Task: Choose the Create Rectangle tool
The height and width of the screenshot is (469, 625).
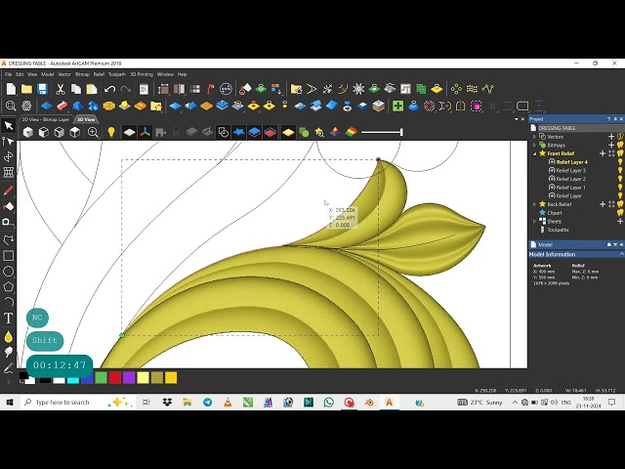Action: (9, 256)
